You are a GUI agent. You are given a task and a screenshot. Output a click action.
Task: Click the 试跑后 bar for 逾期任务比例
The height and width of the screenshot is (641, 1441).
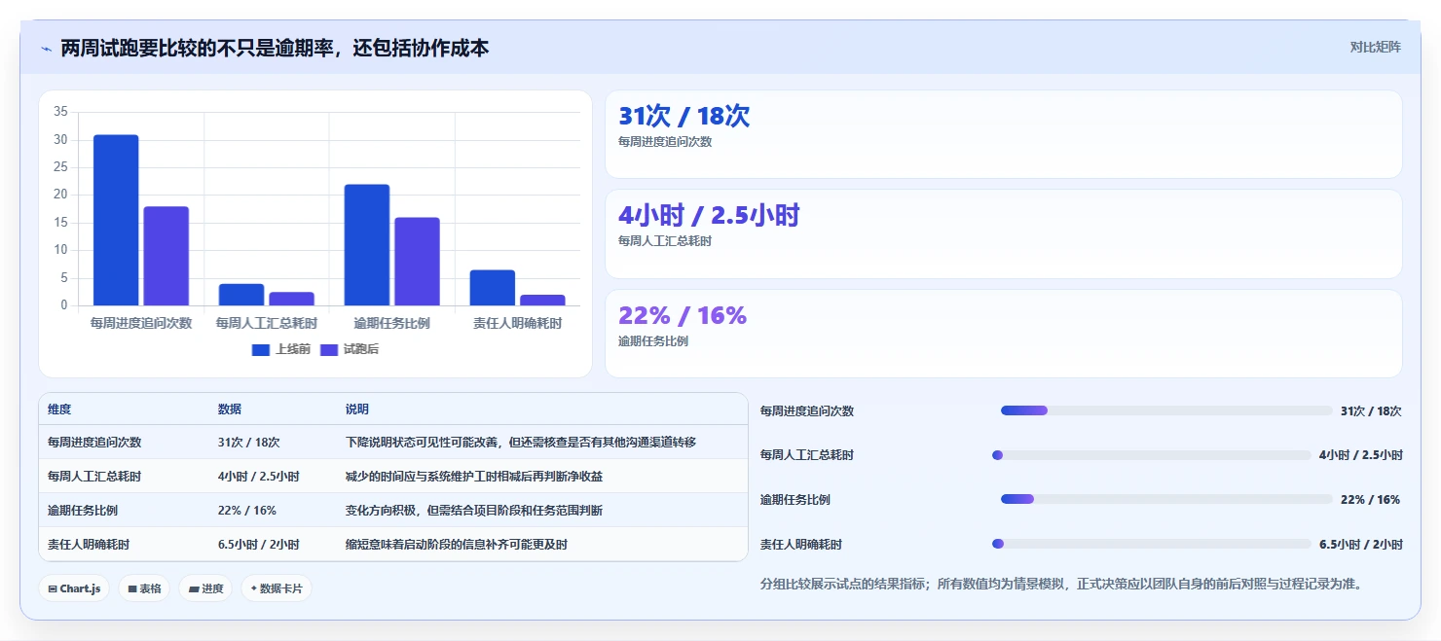point(417,262)
